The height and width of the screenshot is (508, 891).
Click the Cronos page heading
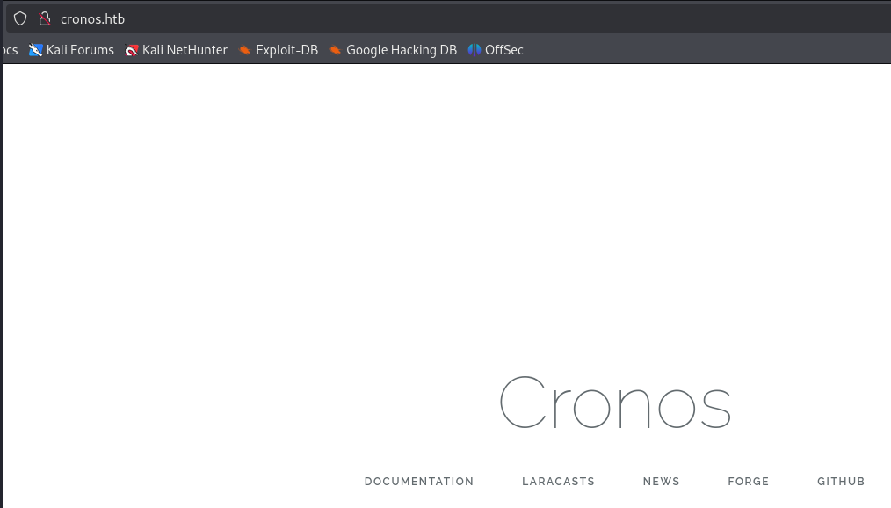(614, 403)
